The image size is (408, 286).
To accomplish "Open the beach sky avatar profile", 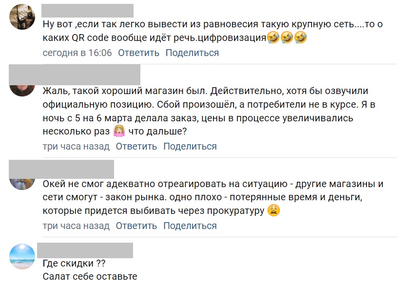I will coord(22,257).
